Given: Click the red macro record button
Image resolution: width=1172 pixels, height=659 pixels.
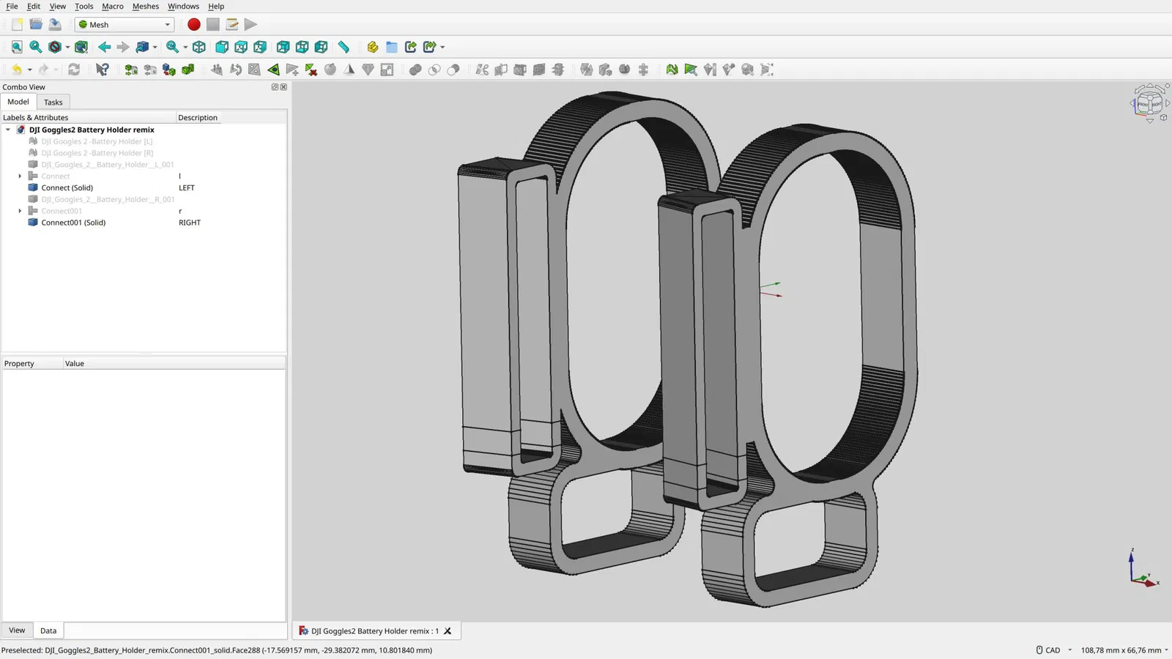Looking at the screenshot, I should 193,24.
